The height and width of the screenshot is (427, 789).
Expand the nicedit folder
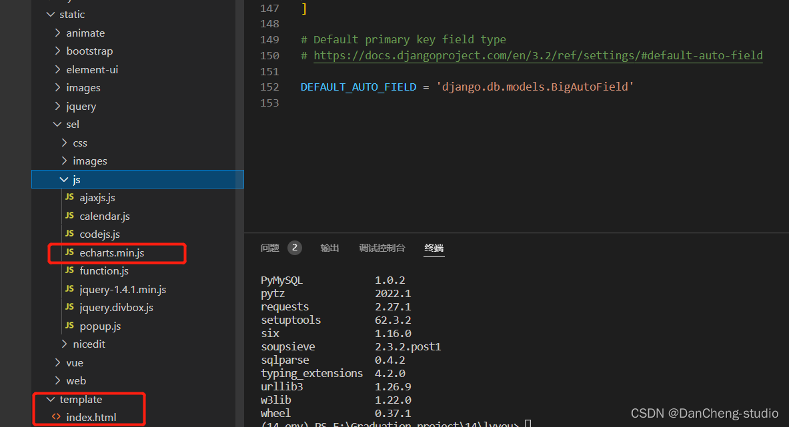(64, 344)
